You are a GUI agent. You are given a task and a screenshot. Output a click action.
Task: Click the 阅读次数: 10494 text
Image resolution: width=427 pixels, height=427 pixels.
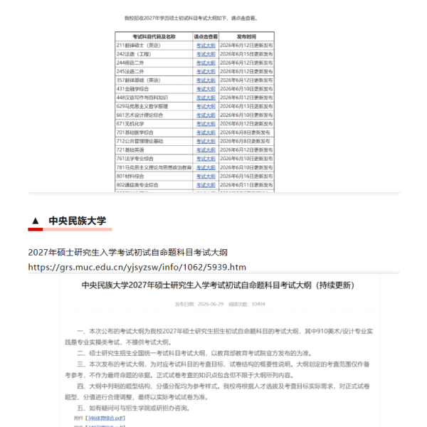coord(247,304)
